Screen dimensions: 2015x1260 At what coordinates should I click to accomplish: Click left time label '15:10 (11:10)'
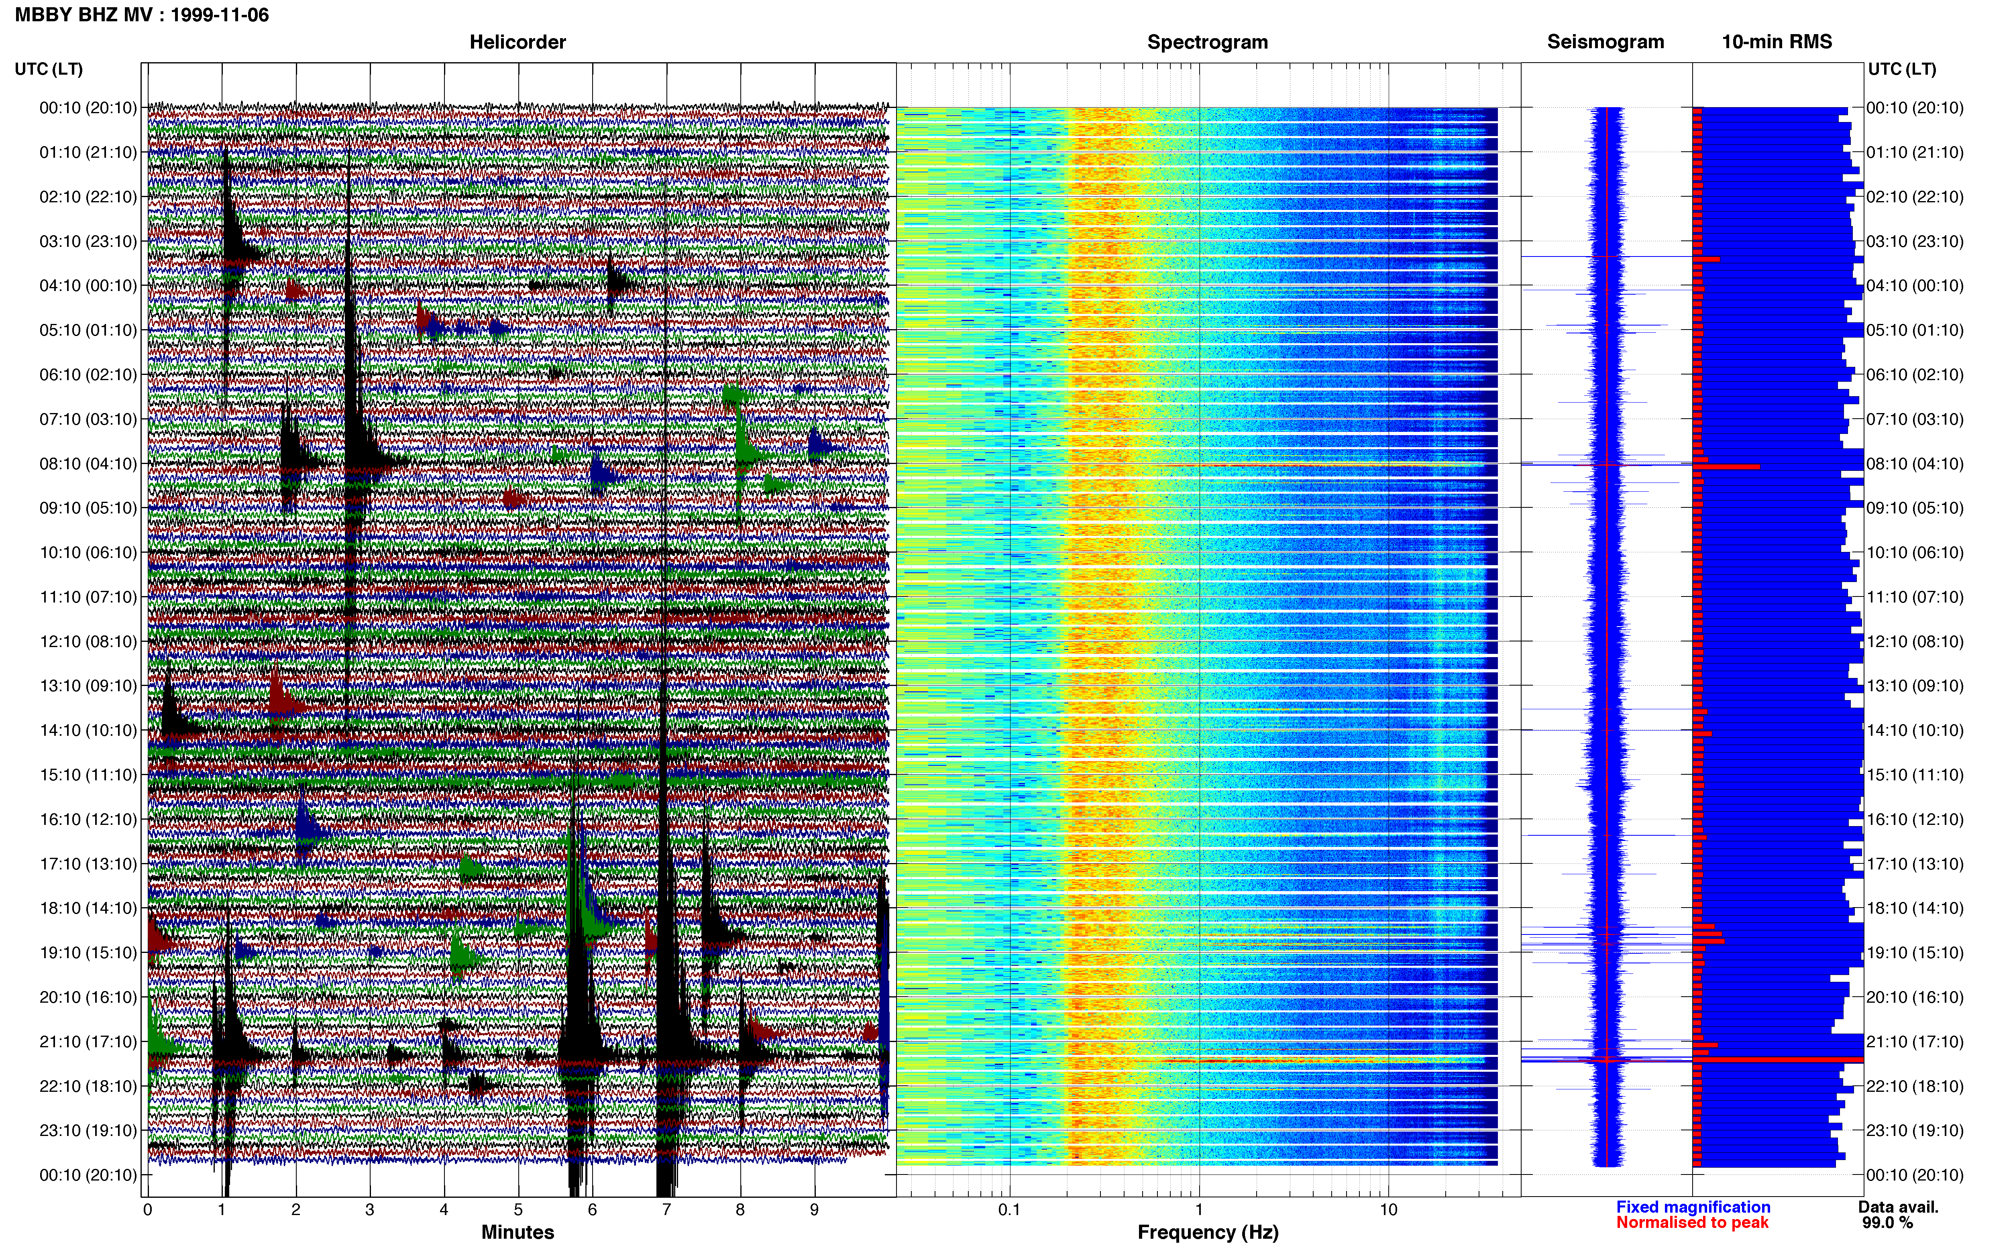[x=88, y=775]
